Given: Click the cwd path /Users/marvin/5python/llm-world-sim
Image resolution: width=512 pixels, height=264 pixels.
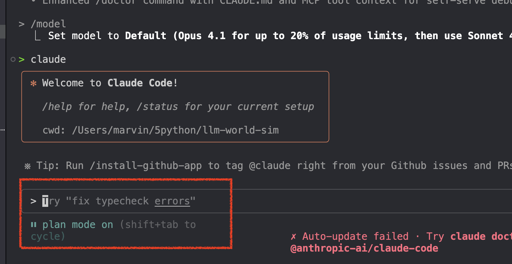Looking at the screenshot, I should click(x=175, y=130).
